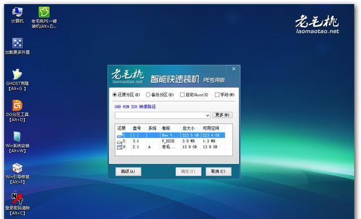Click the 3:1 disk number cell

click(x=135, y=141)
